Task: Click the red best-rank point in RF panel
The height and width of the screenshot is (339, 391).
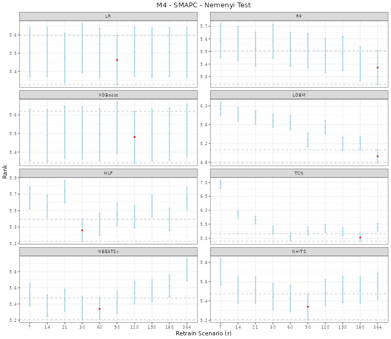Action: click(377, 68)
